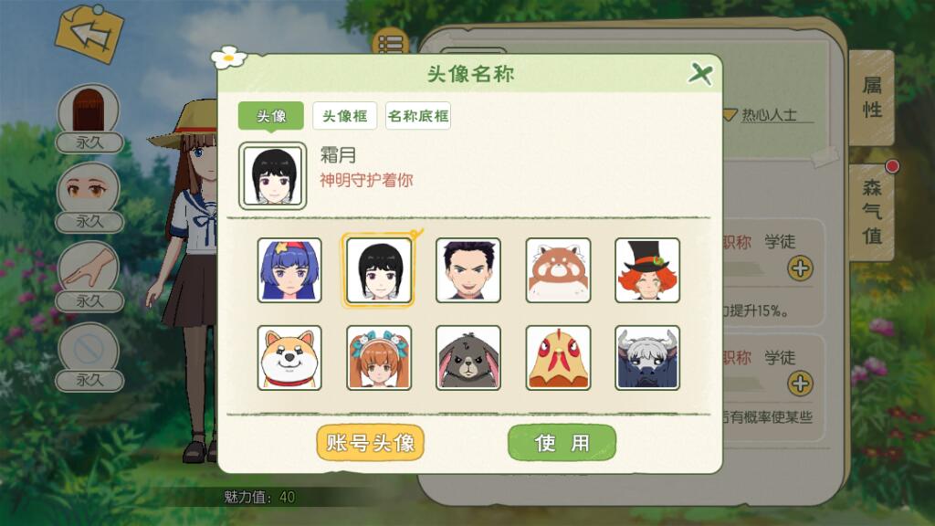
Task: Open the 森气值 side tab
Action: (872, 212)
